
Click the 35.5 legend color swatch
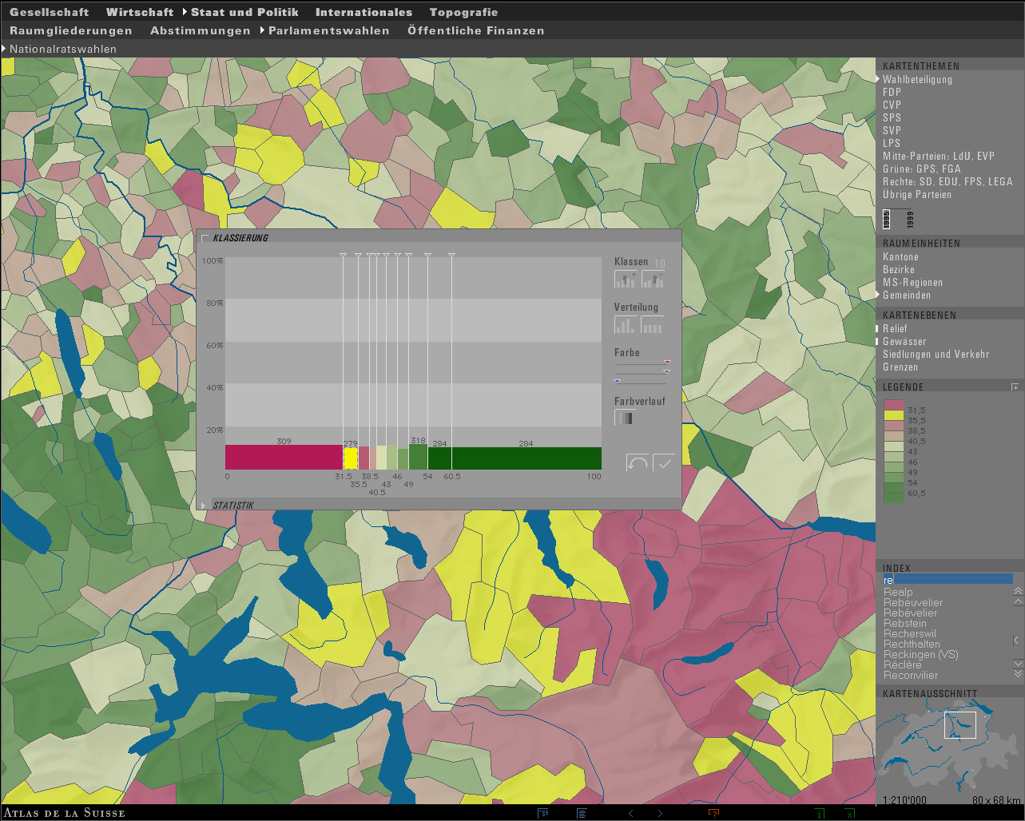tap(894, 415)
